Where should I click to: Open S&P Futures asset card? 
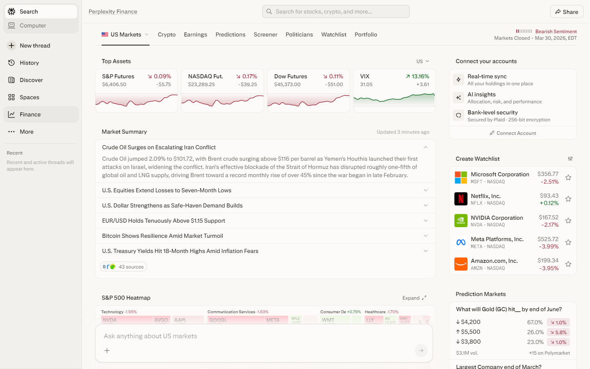tap(136, 91)
